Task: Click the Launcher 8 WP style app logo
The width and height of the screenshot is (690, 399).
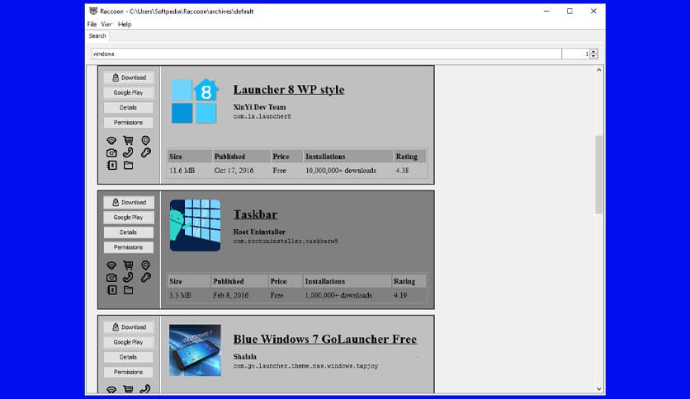Action: 195,101
